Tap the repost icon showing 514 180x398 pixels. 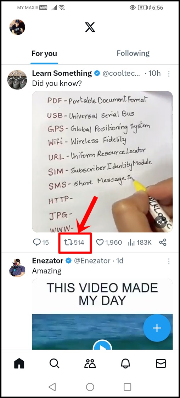pyautogui.click(x=74, y=243)
